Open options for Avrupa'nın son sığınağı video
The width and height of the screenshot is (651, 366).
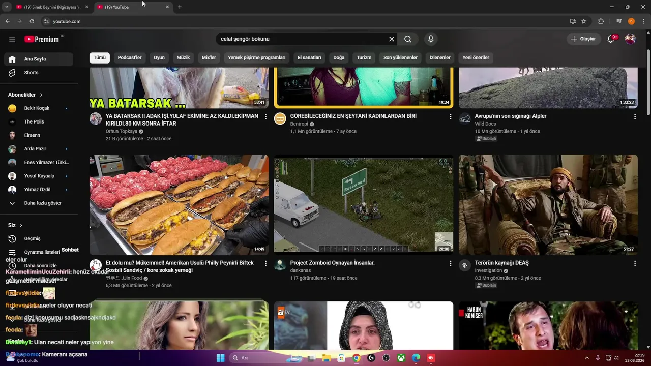click(635, 117)
